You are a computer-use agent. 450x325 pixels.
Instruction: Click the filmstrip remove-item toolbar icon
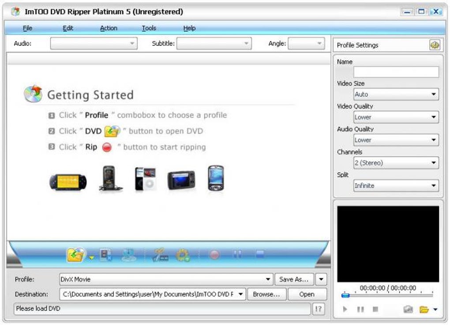[x=105, y=255]
